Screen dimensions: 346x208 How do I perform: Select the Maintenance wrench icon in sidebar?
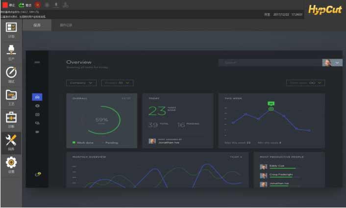pyautogui.click(x=11, y=142)
